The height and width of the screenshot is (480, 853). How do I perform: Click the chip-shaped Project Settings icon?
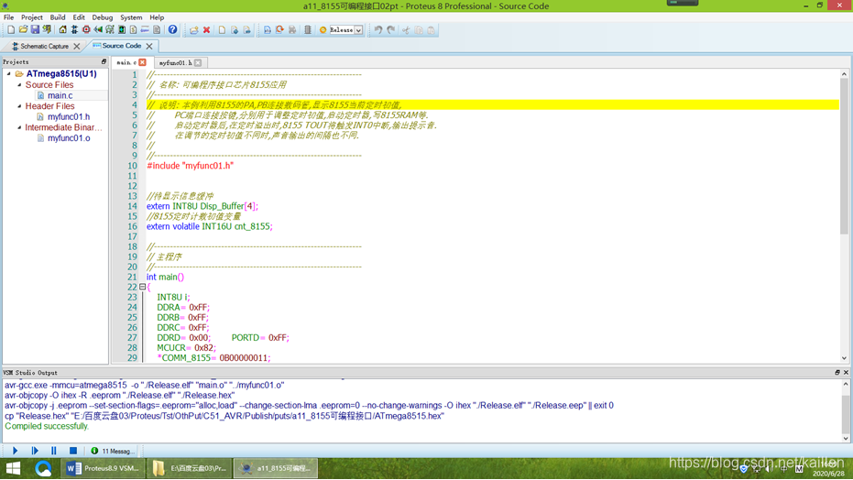click(x=308, y=30)
